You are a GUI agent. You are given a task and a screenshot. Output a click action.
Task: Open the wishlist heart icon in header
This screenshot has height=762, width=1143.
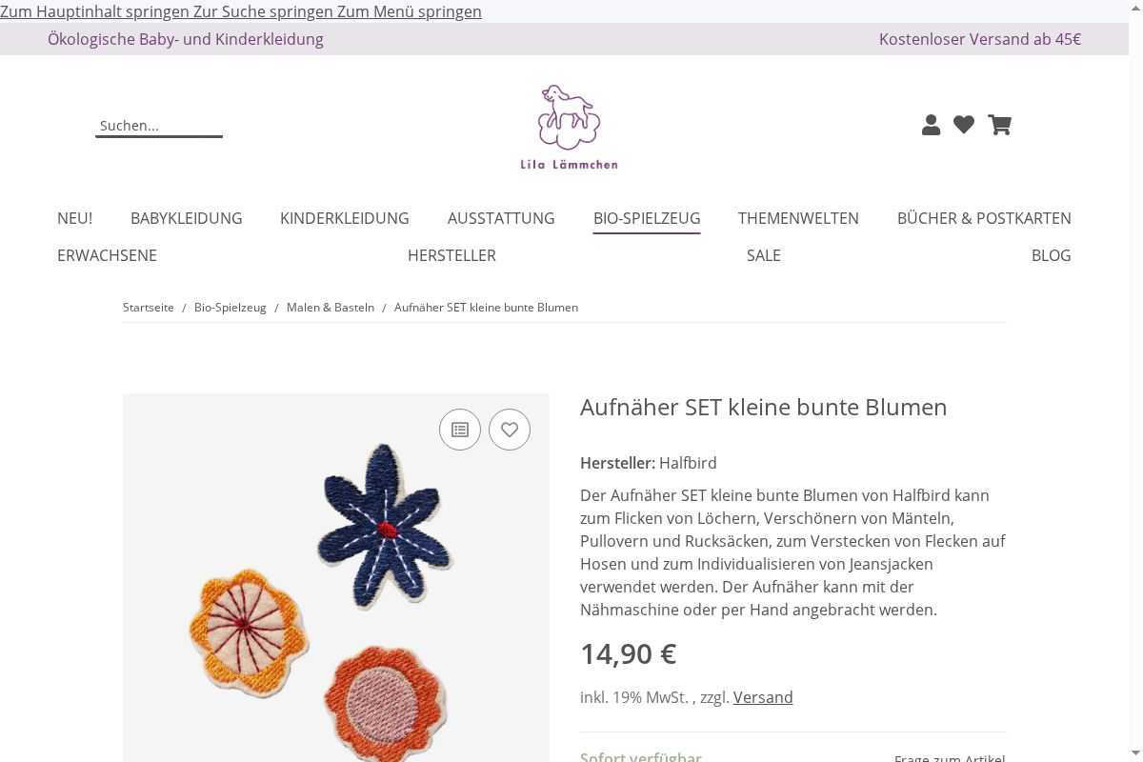(964, 125)
